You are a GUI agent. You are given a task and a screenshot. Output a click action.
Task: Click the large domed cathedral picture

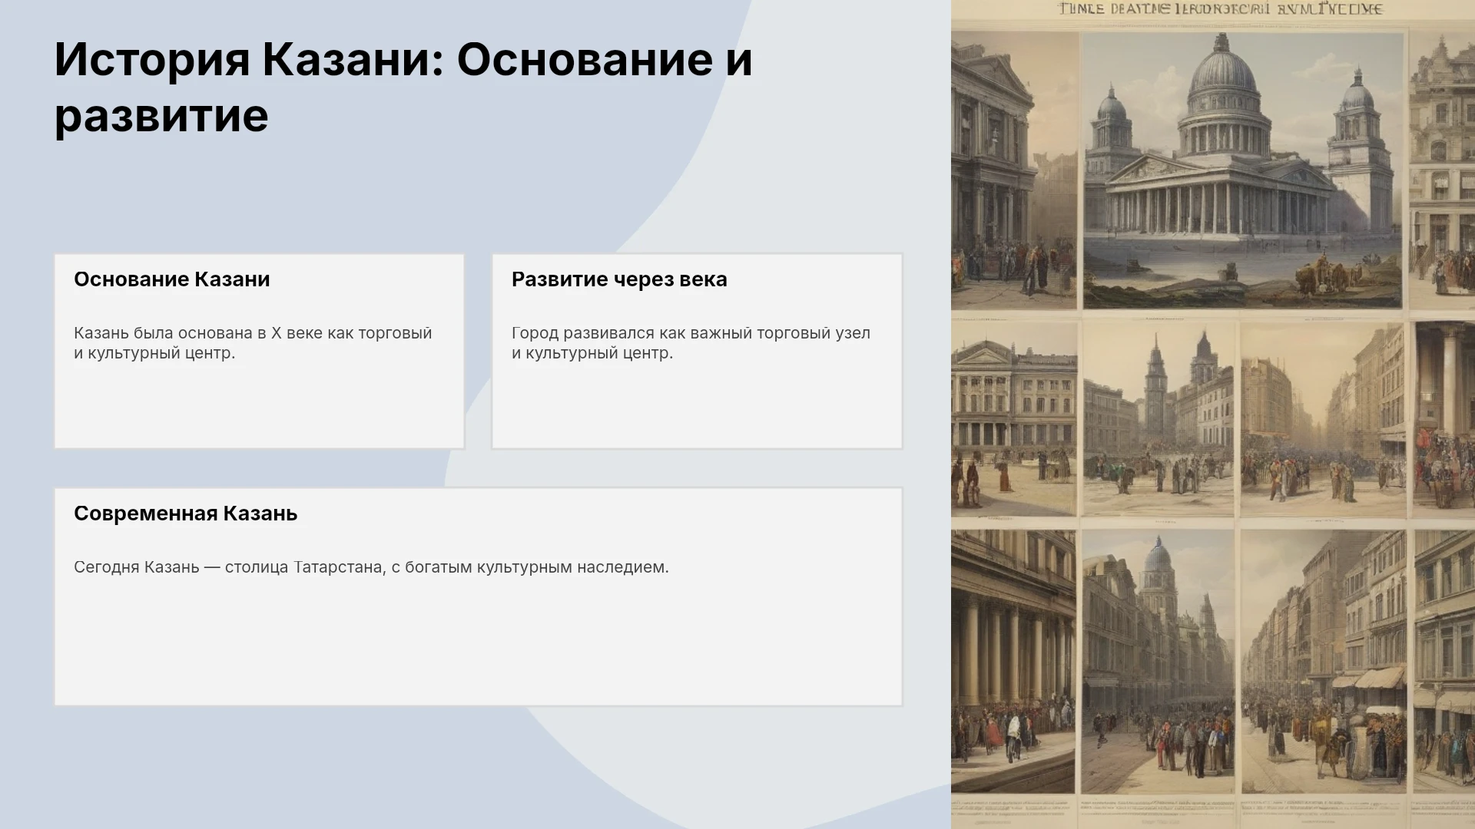[x=1243, y=170]
